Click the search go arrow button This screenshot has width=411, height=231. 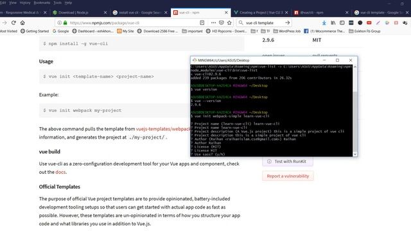pyautogui.click(x=288, y=23)
